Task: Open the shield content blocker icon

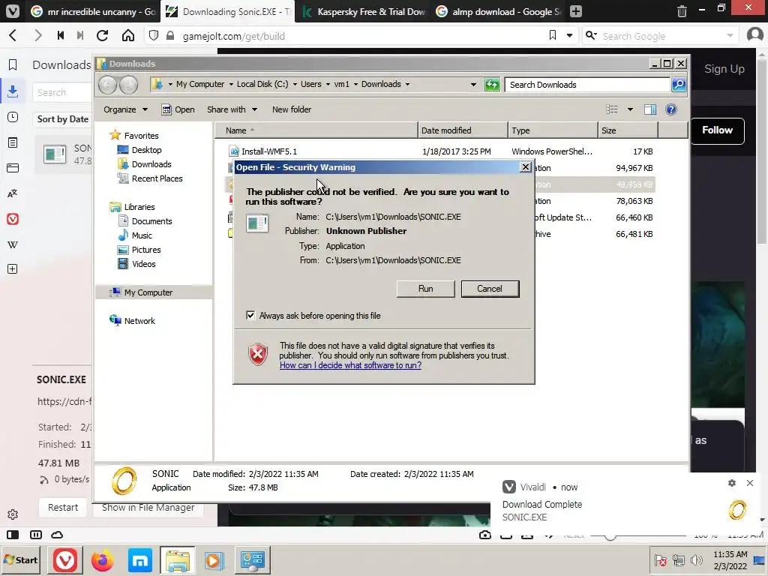Action: point(154,35)
